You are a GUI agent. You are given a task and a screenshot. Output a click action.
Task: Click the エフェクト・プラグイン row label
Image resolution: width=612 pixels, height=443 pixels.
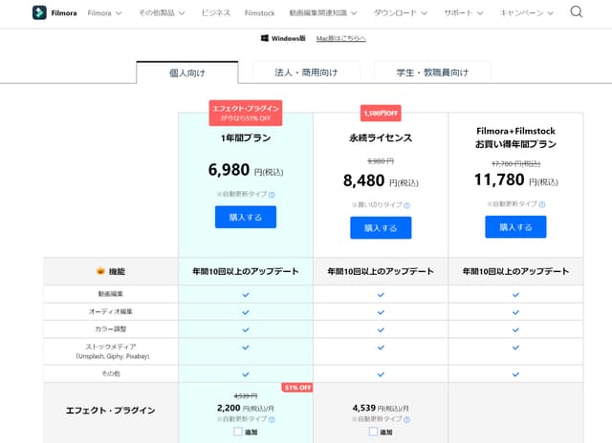pos(111,411)
